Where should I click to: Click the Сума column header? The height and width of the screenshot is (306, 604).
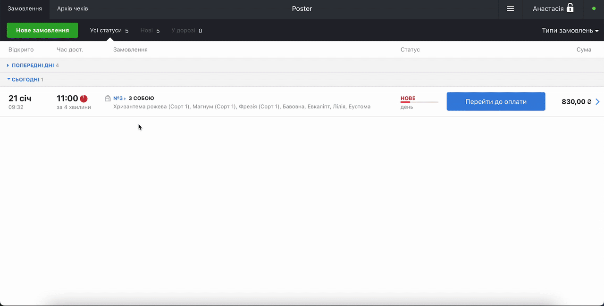tap(584, 50)
